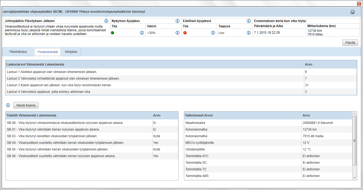Close the BCM fault details window
Image resolution: width=363 pixels, height=190 pixels.
[x=359, y=3]
